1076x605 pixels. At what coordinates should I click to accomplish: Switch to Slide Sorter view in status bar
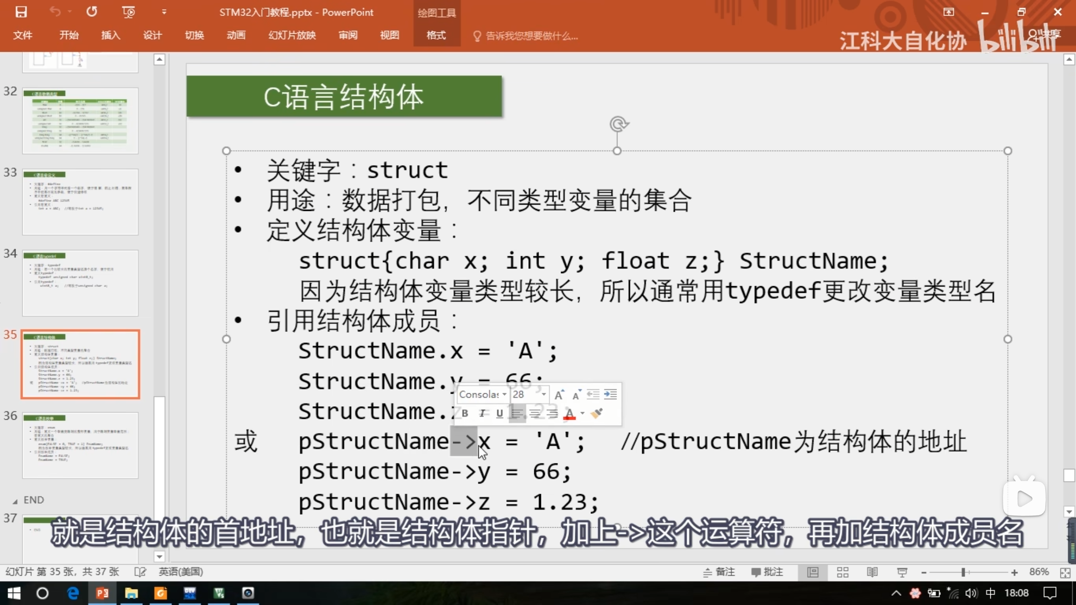click(842, 572)
